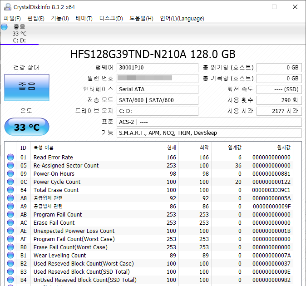The width and height of the screenshot is (306, 286).
Task: Click status orb for UnUsed Reseved Block Count
Action: 10,280
